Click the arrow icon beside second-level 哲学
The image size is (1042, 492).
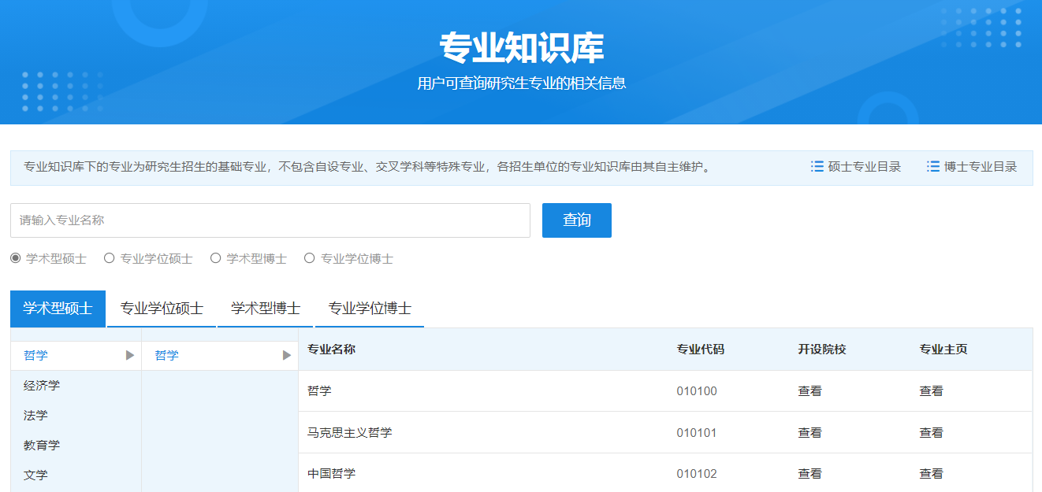(285, 355)
